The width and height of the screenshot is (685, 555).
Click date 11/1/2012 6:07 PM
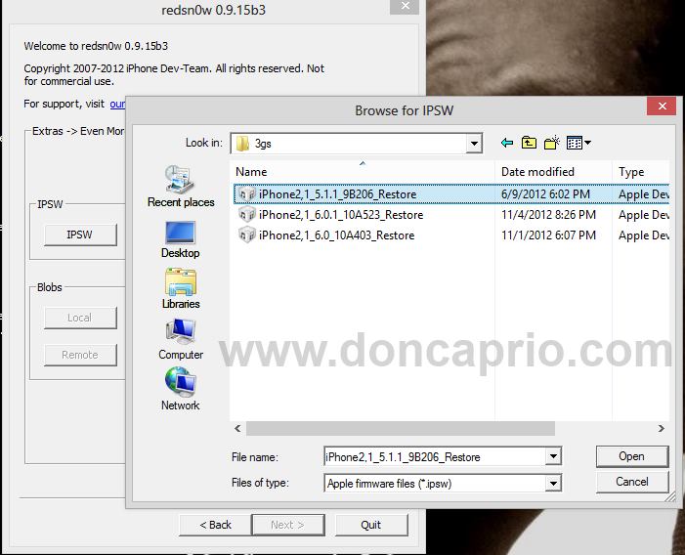coord(548,235)
